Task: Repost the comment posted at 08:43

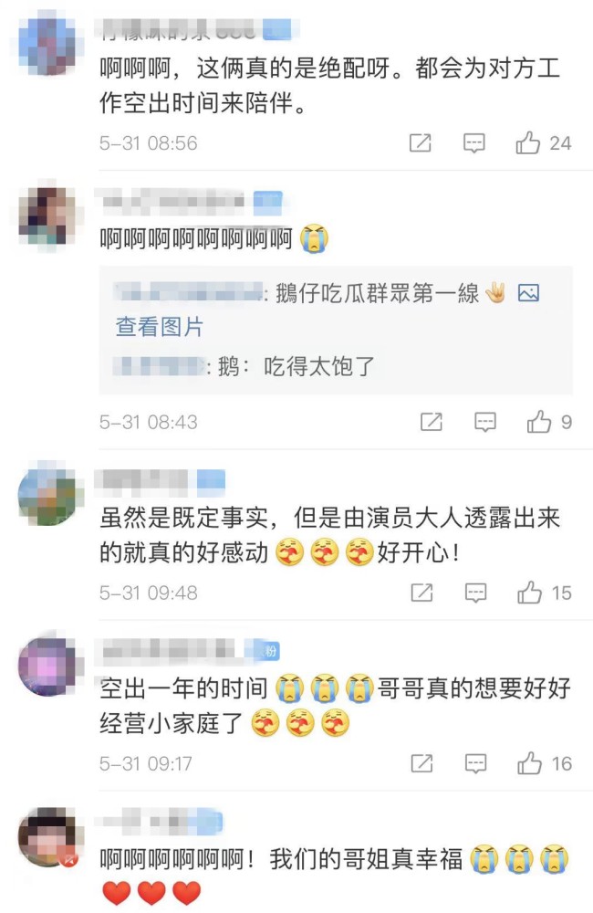Action: pyautogui.click(x=432, y=422)
